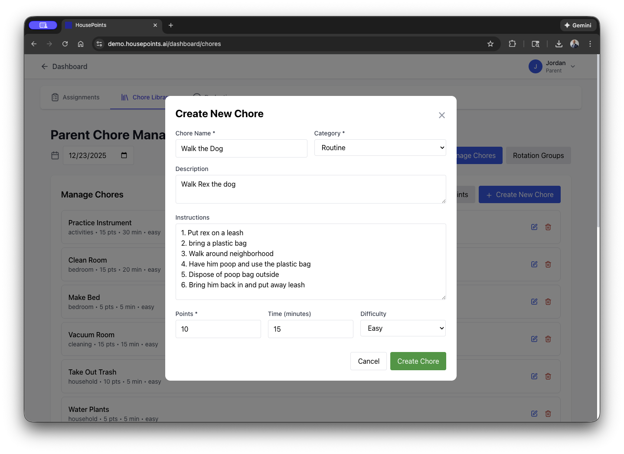Image resolution: width=624 pixels, height=454 pixels.
Task: Expand the Jordan Parent user menu
Action: [x=552, y=66]
